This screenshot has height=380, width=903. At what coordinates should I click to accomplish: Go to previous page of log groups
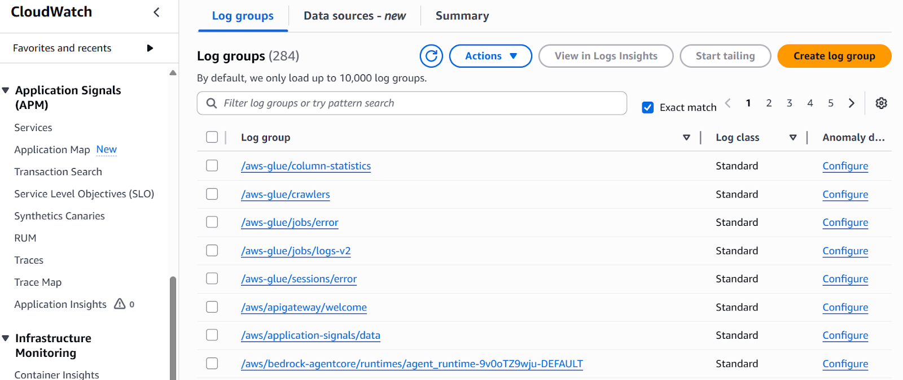click(728, 103)
